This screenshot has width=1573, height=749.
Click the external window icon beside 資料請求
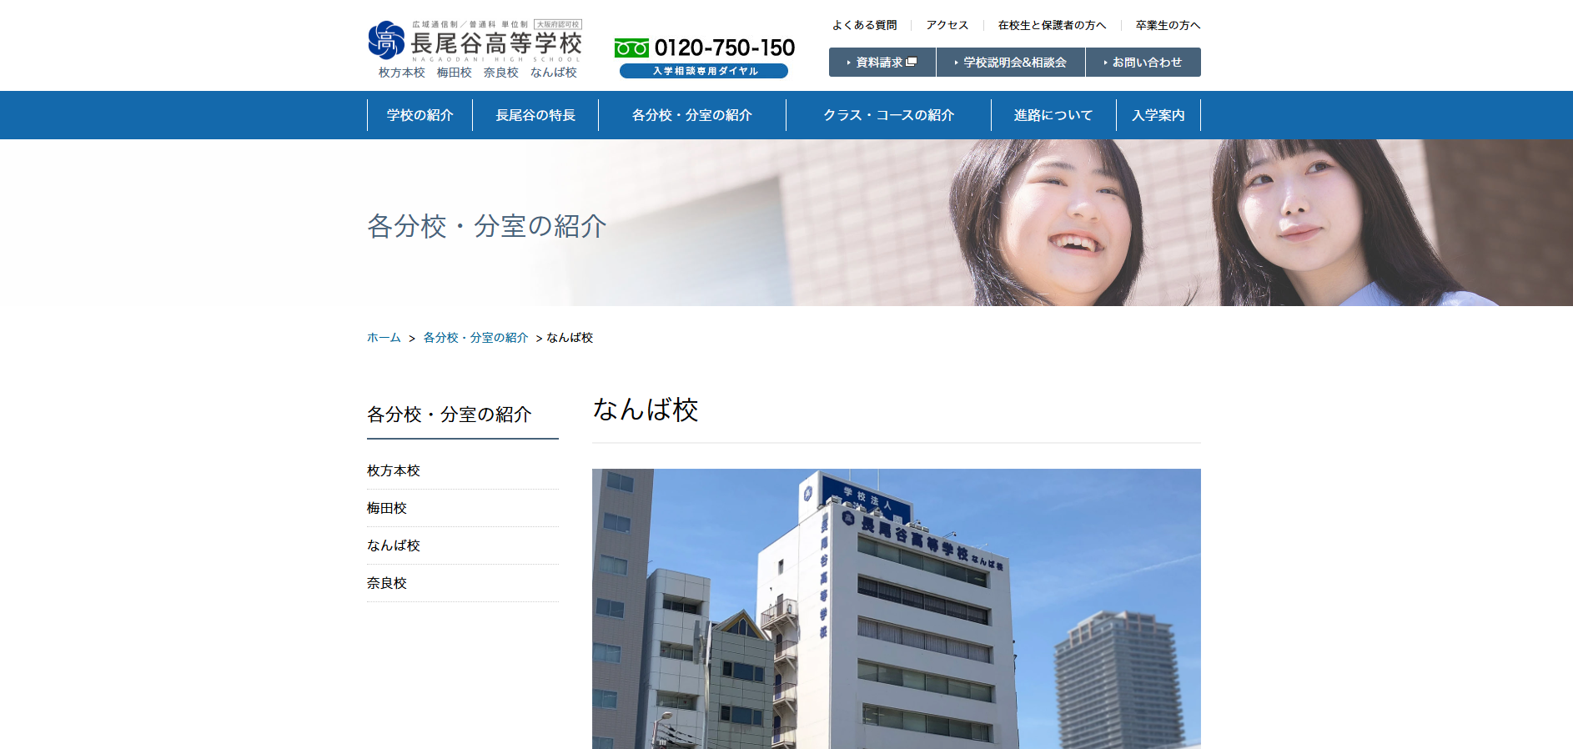click(x=911, y=62)
